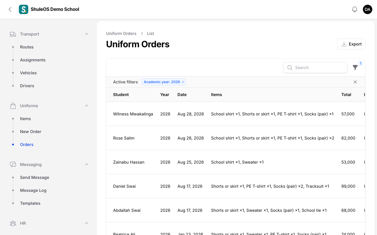Screen dimensions: 377x235
Task: Click the Uniform Orders page heading
Action: 138,44
